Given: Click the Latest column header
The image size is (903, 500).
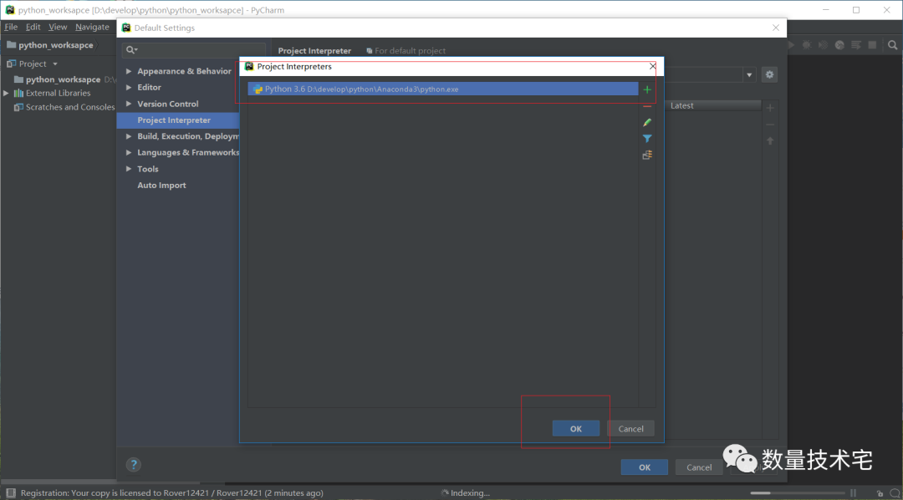Looking at the screenshot, I should click(715, 106).
